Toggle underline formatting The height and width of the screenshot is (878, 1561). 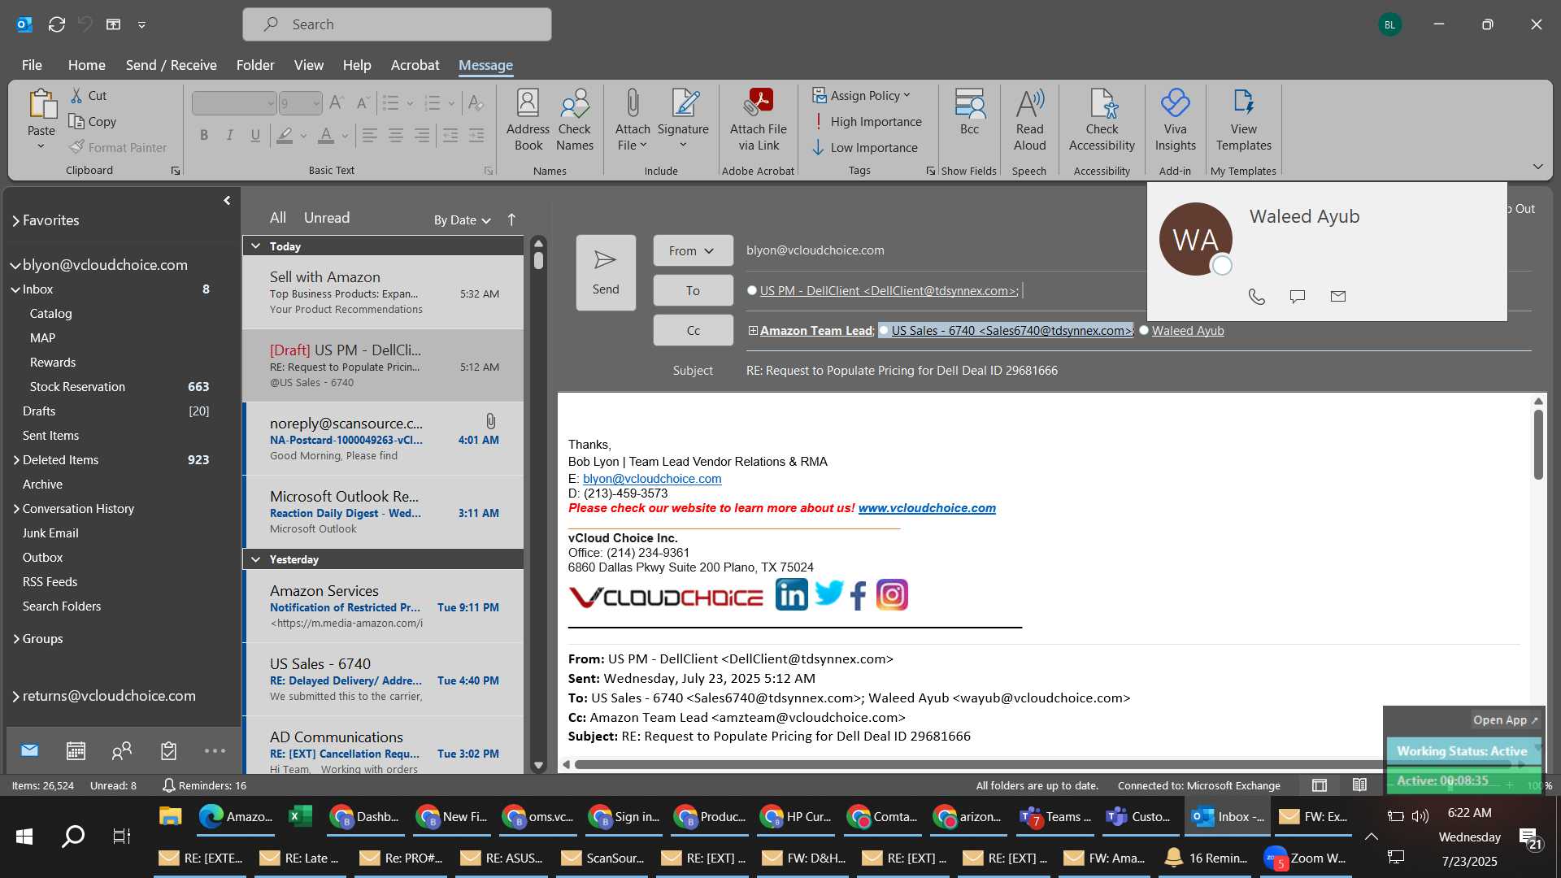(255, 136)
